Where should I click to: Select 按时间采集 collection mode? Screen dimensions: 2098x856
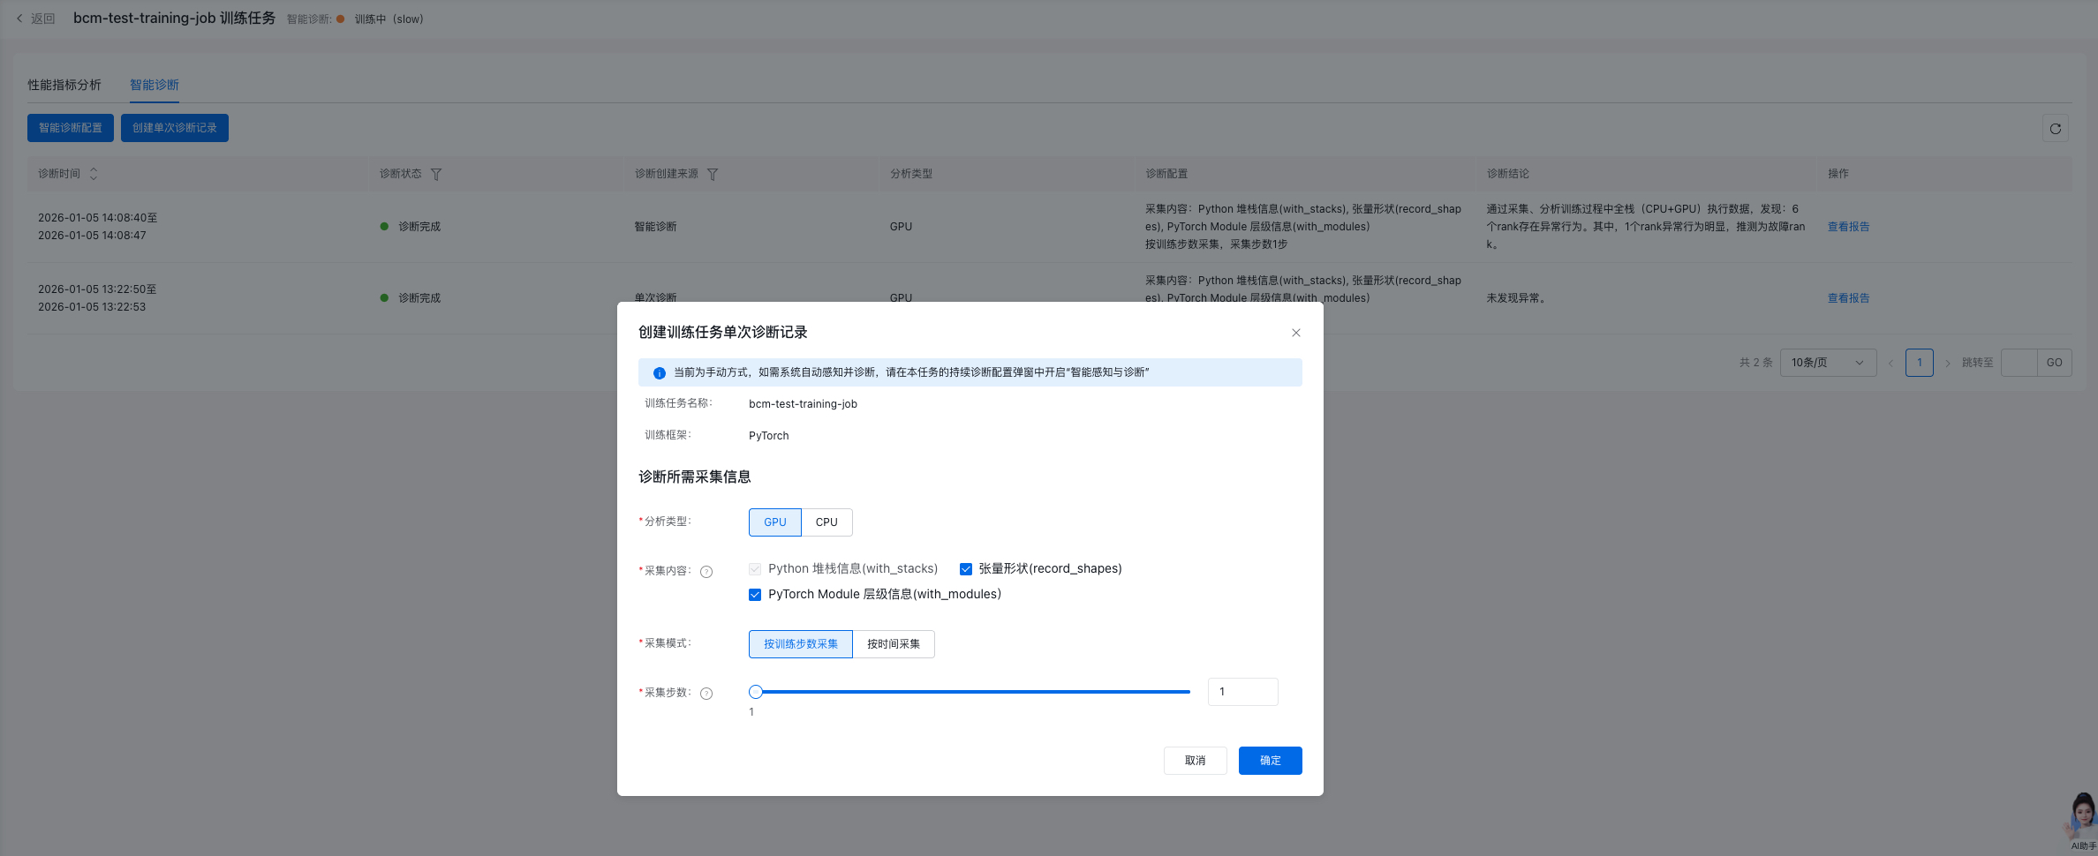pos(892,643)
